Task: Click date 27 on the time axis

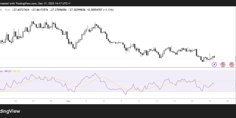Action: (33, 101)
